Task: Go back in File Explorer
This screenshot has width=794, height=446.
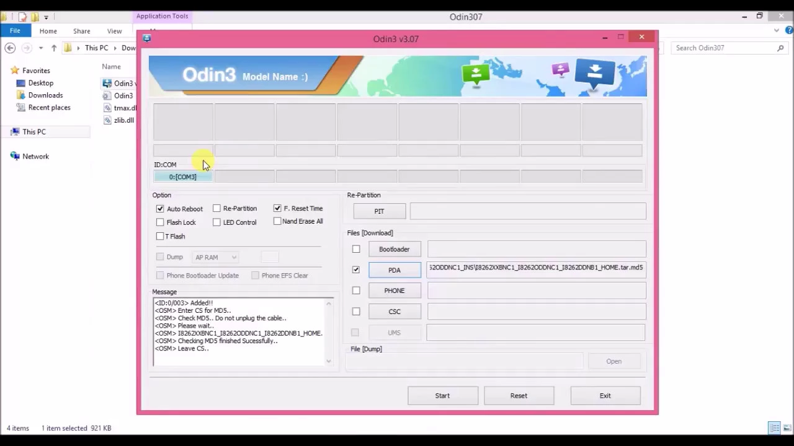Action: [x=10, y=48]
